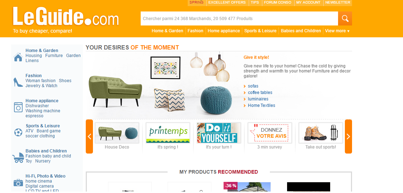
Task: Switch to the FORUM CONSO tab
Action: pos(277,3)
